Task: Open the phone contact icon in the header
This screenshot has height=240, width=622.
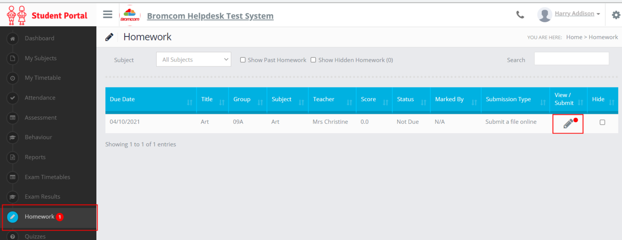Action: (520, 14)
